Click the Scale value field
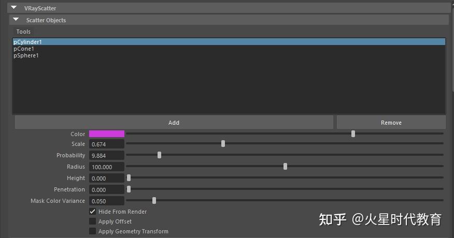This screenshot has height=238, width=454. [107, 144]
